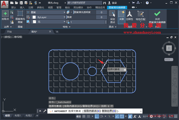Click the hatch pattern scale field showing 1
This screenshot has height=120, width=179.
(x=87, y=22)
